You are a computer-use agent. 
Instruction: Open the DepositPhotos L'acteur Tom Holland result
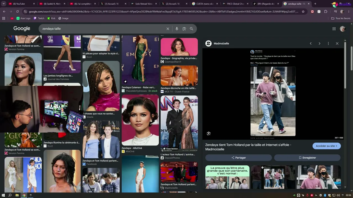coord(179,123)
